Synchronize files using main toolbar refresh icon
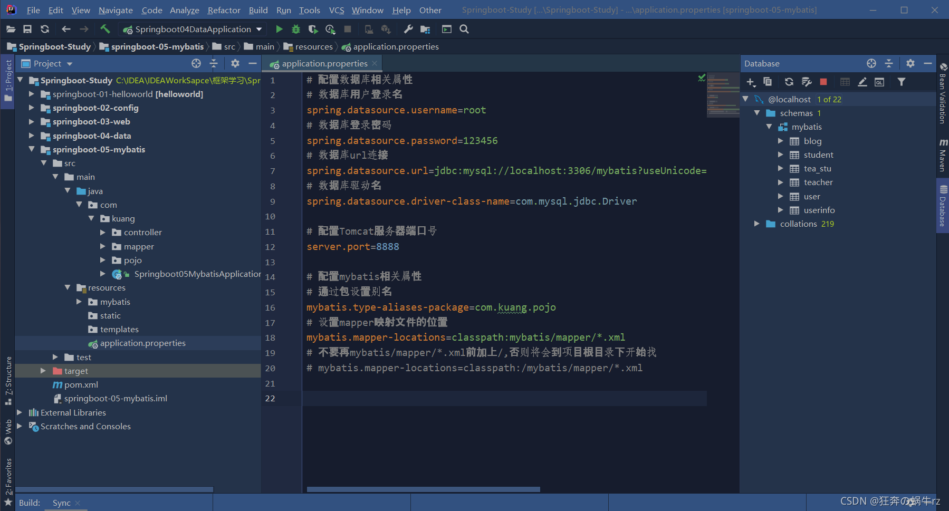The width and height of the screenshot is (949, 511). pyautogui.click(x=45, y=29)
